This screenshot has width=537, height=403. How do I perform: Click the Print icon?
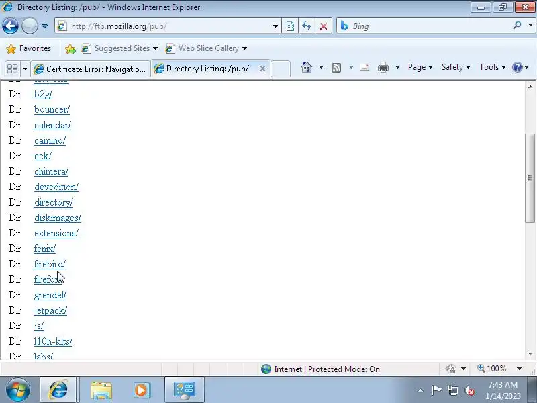(383, 68)
